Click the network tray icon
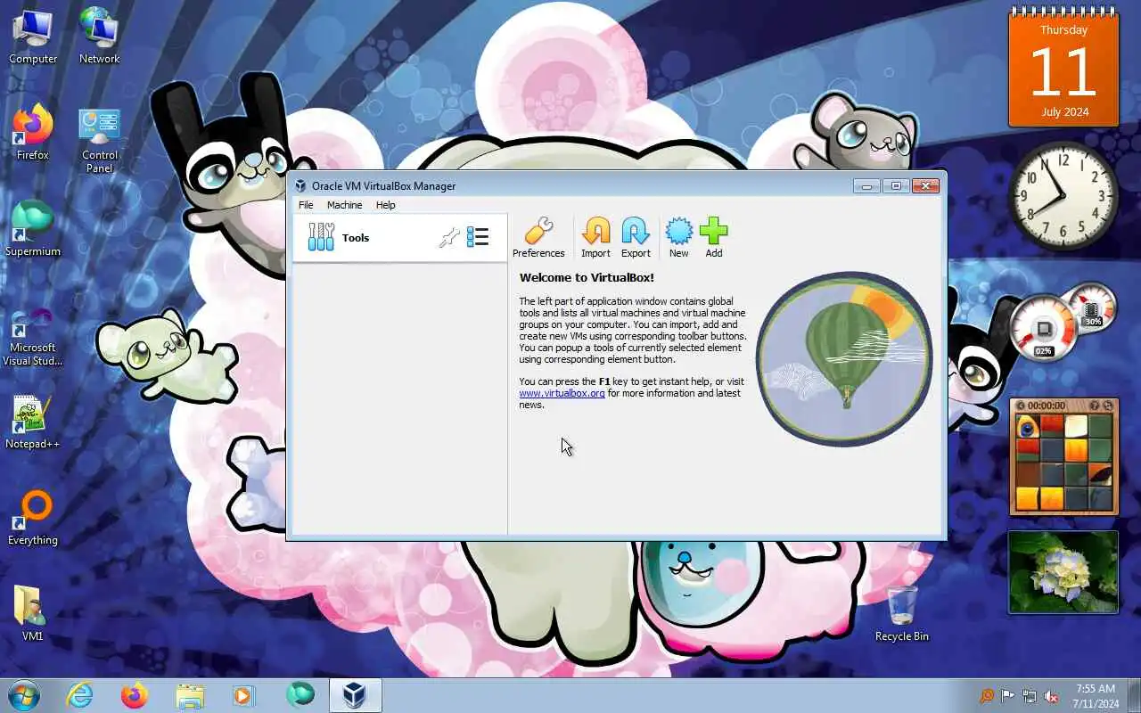1141x713 pixels. [1030, 696]
